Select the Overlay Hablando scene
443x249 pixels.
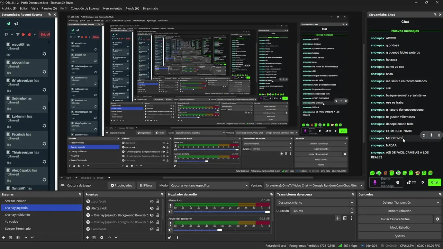pyautogui.click(x=41, y=215)
